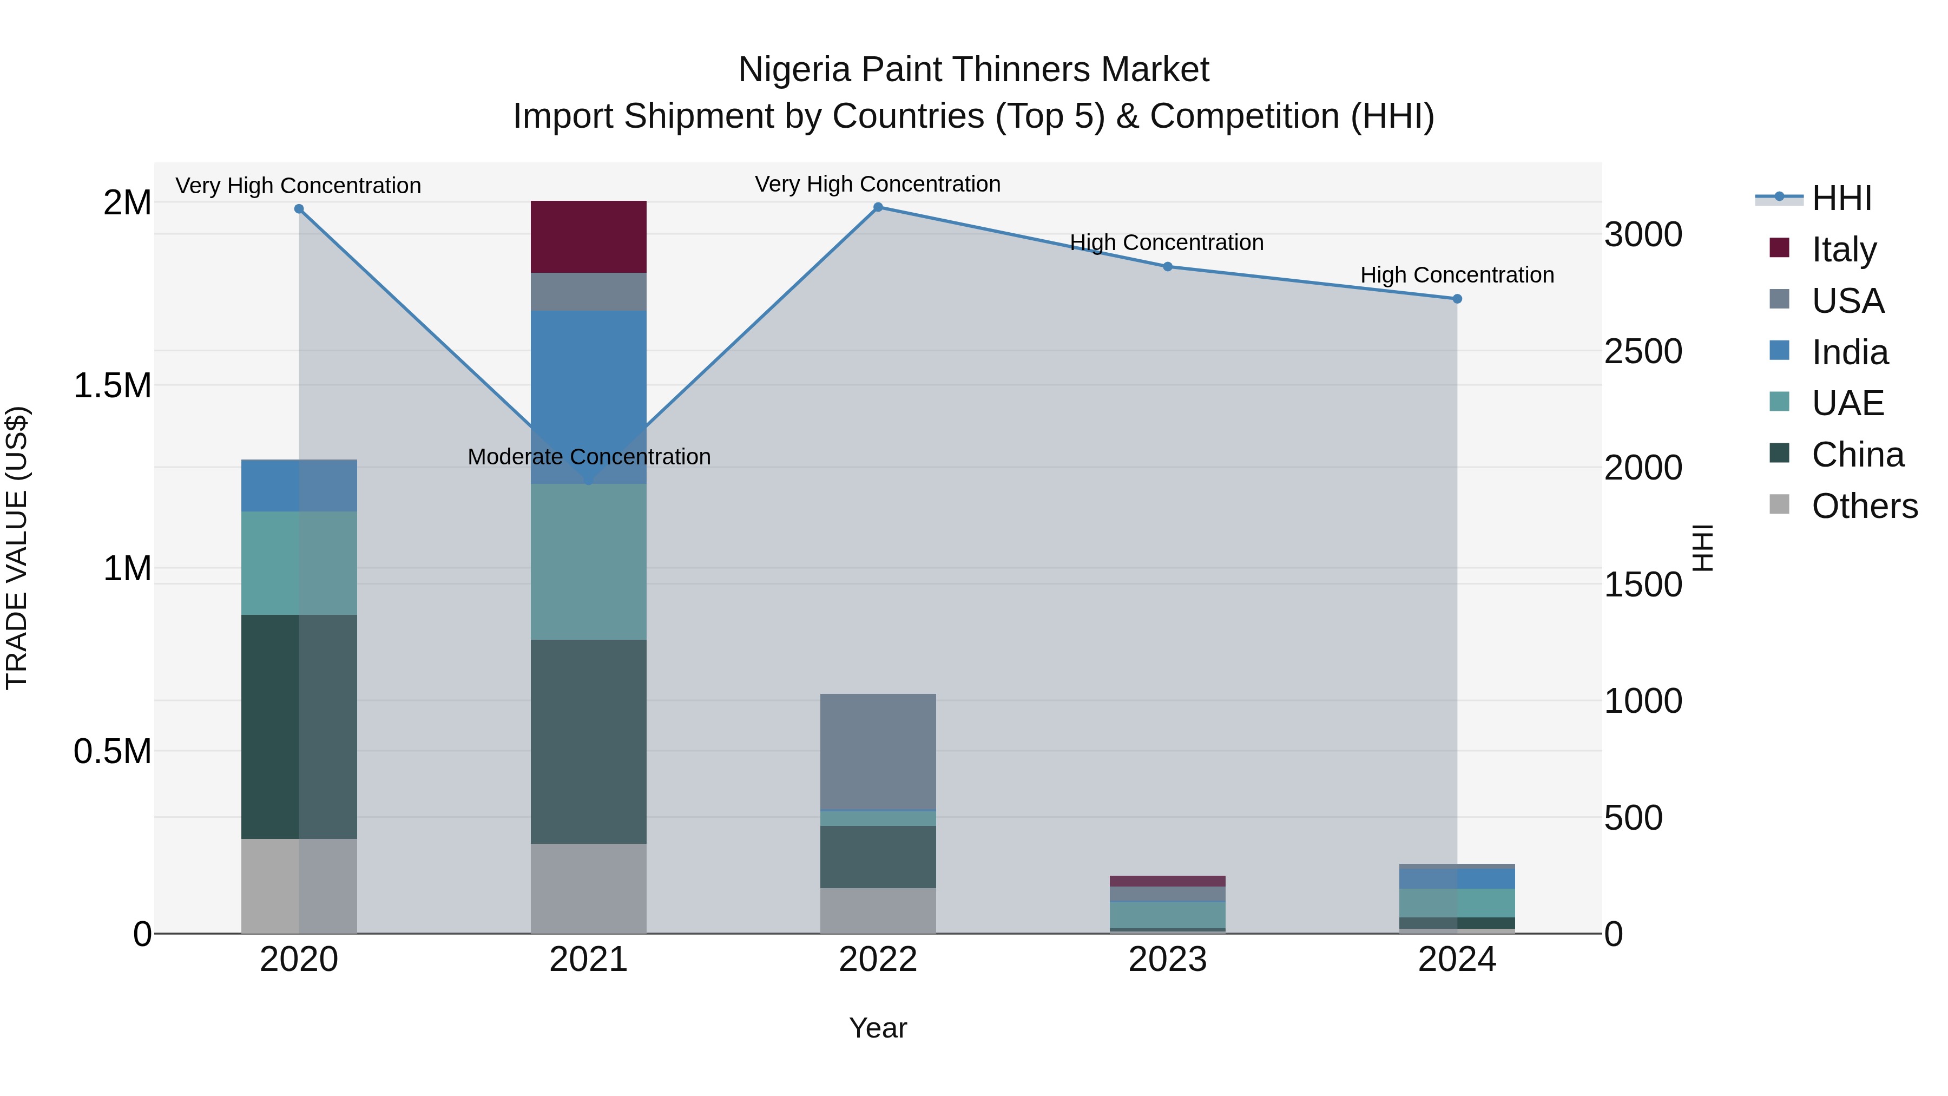Click 'Very High Concentration' label above 2022

[878, 185]
